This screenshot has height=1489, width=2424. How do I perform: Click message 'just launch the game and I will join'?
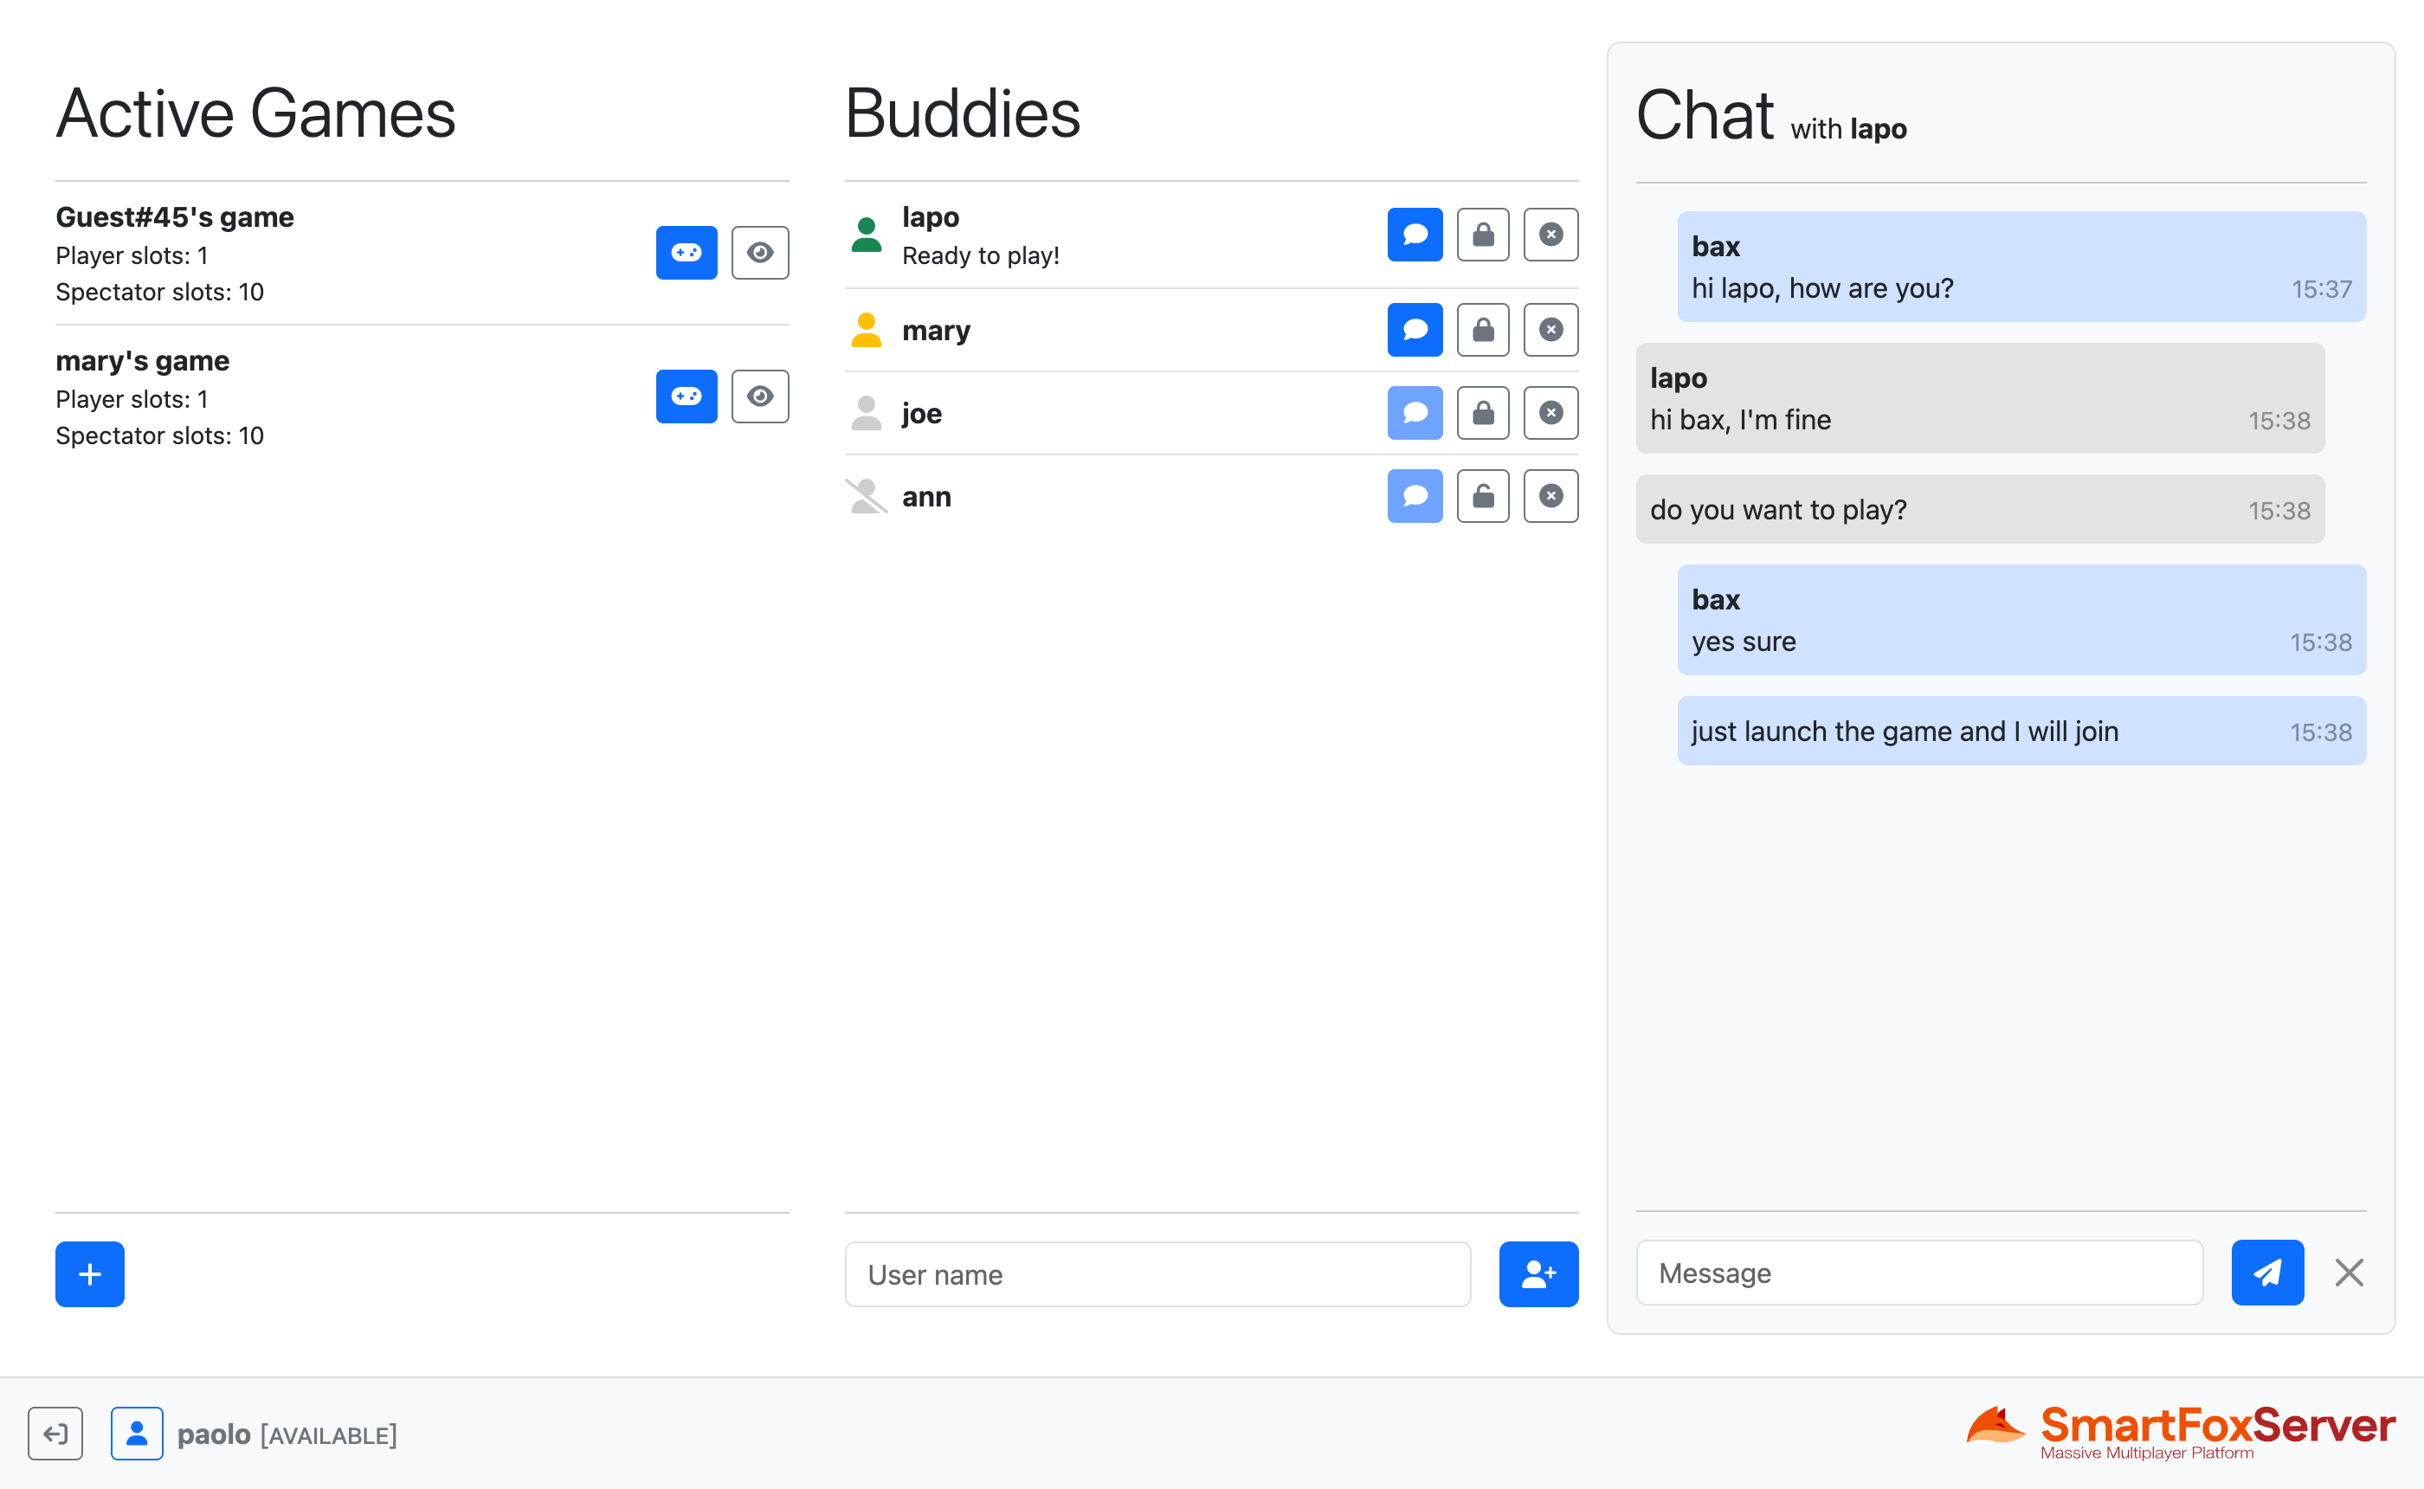[x=1905, y=732]
